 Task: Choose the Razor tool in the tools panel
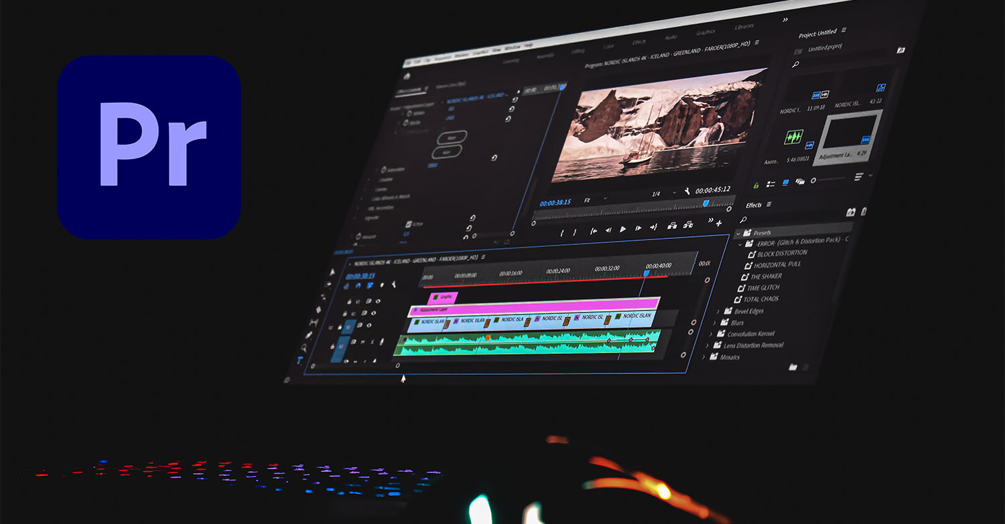click(x=318, y=309)
